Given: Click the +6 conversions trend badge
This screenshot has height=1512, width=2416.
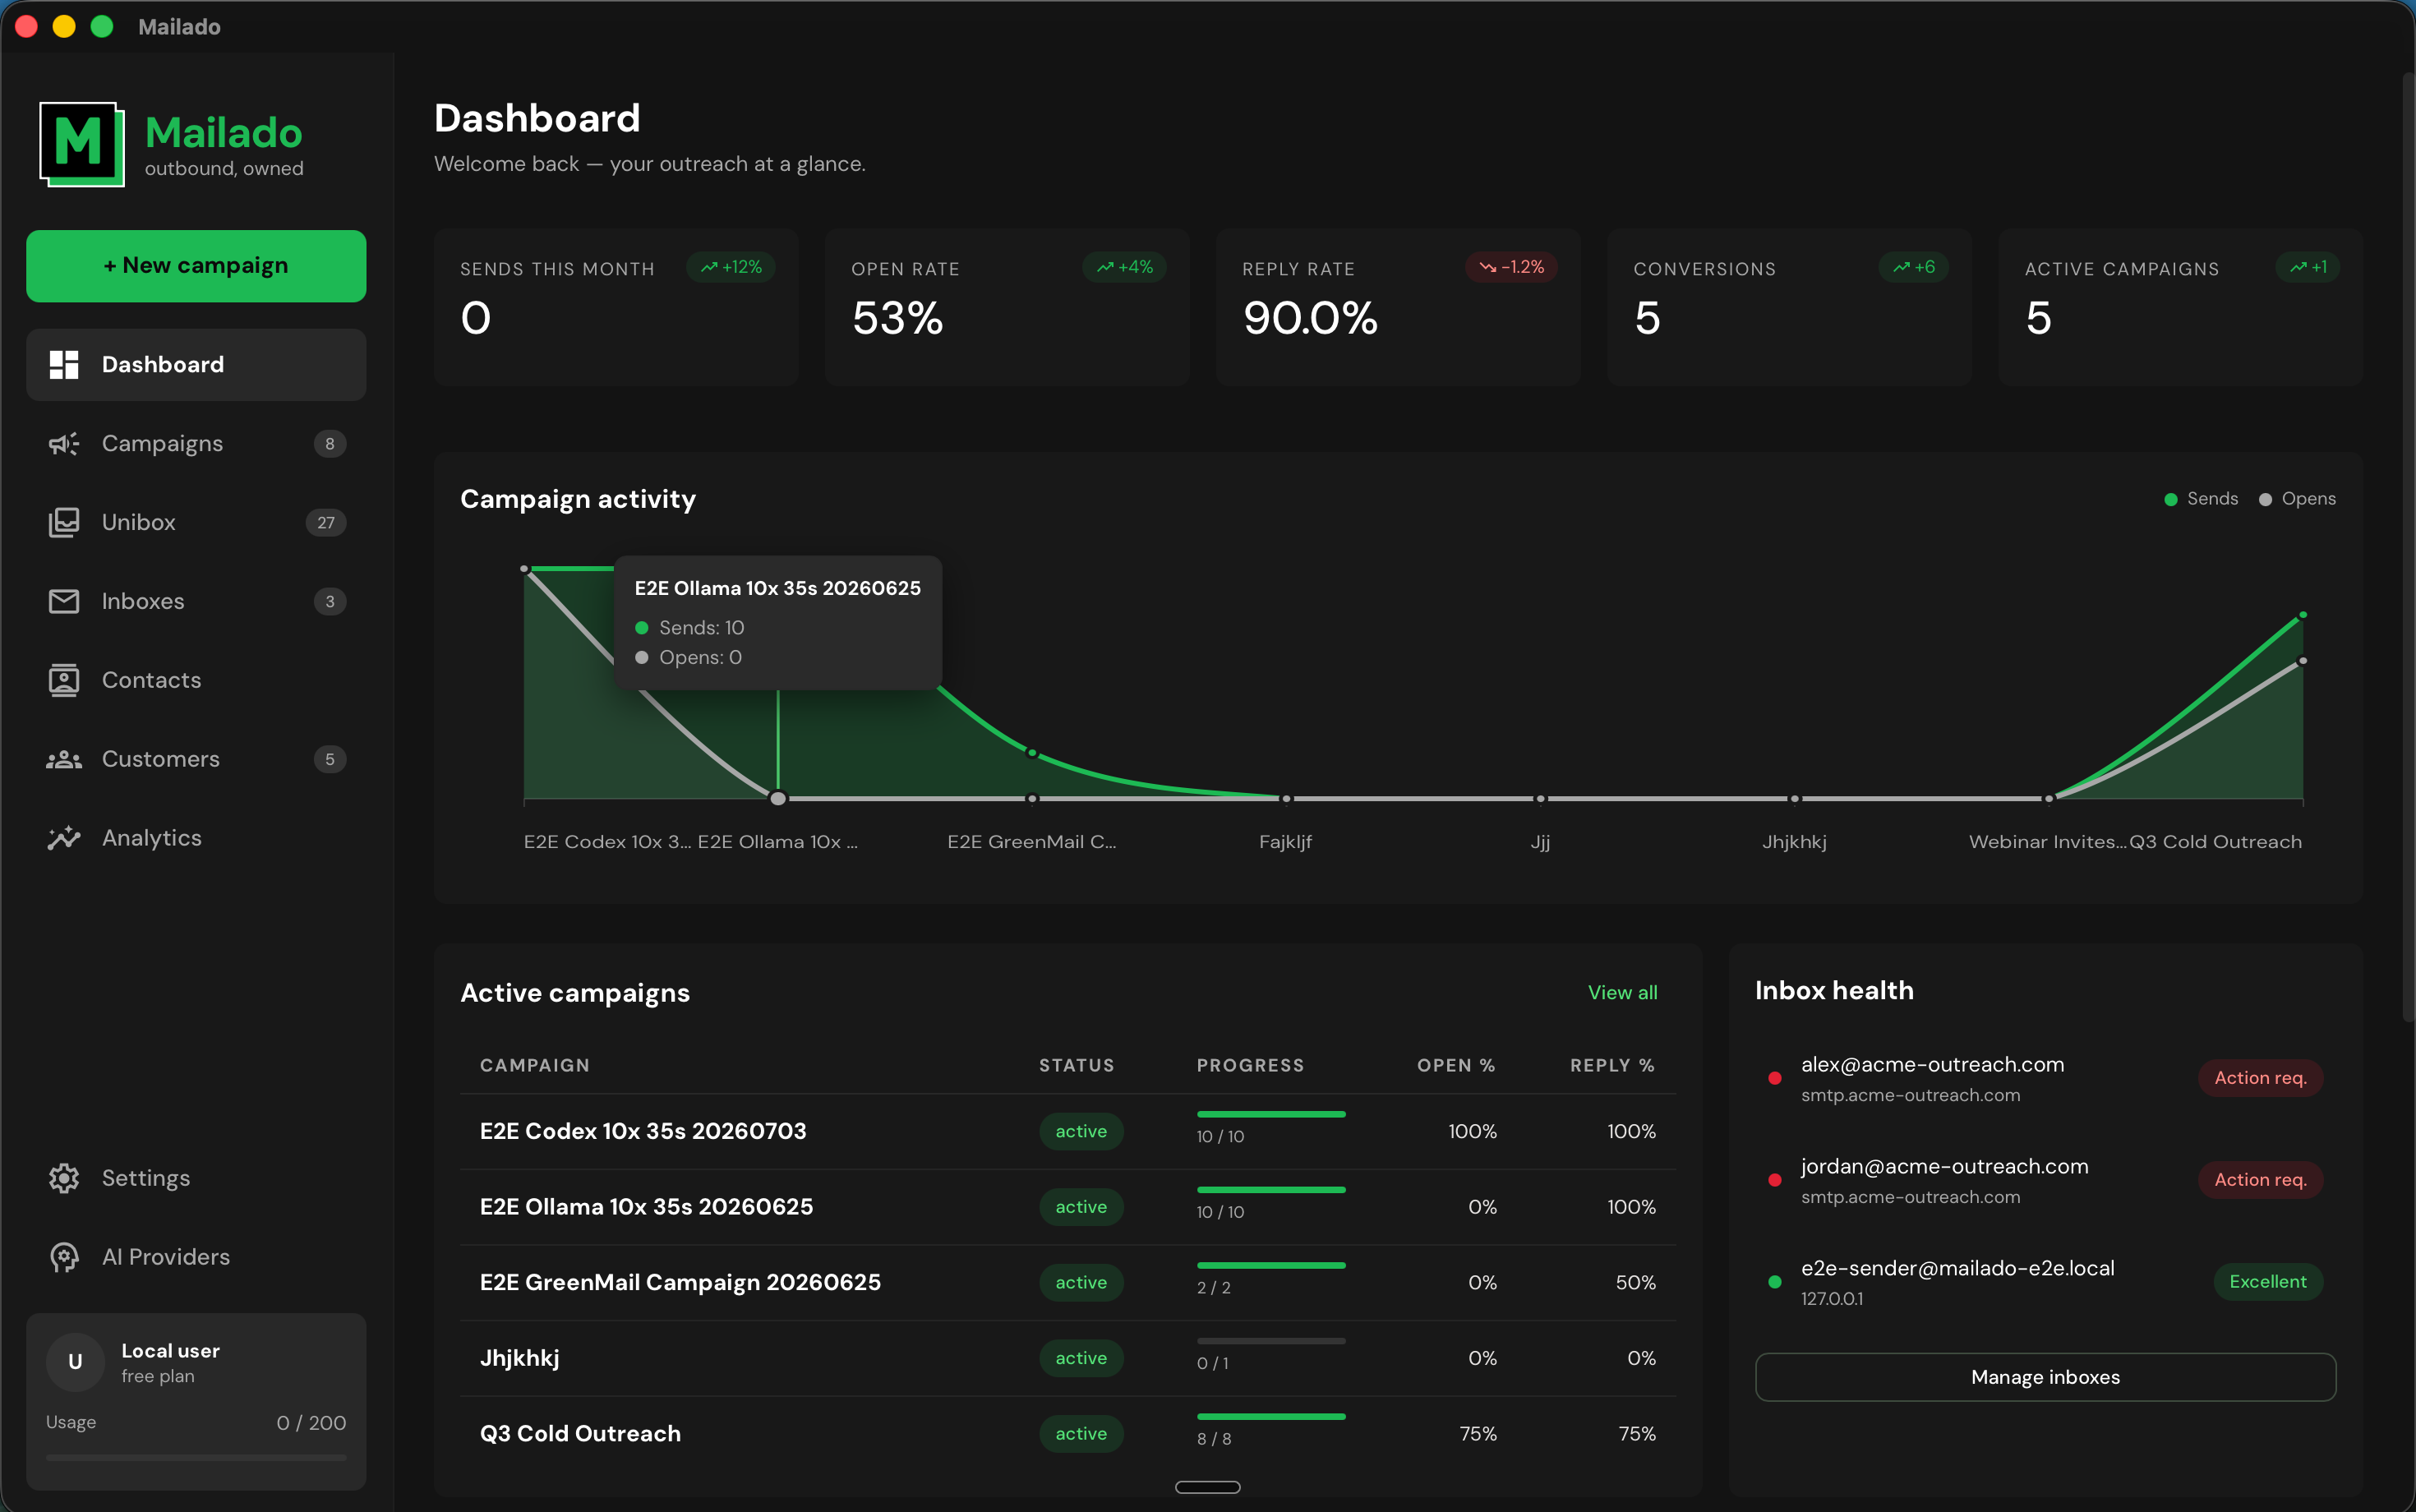Looking at the screenshot, I should pos(1914,267).
